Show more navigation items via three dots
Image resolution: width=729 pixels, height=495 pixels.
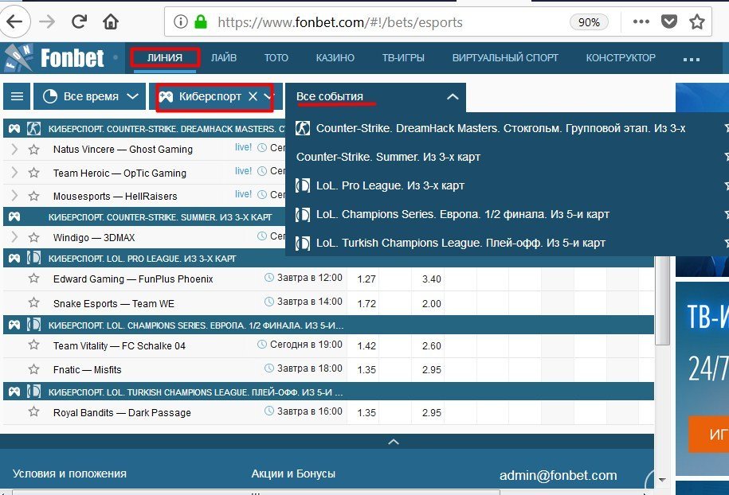(x=692, y=60)
